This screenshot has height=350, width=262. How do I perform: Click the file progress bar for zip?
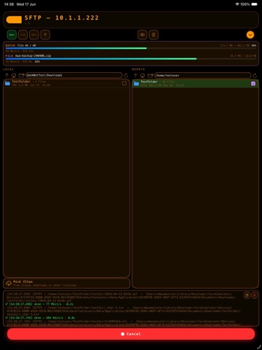[131, 58]
